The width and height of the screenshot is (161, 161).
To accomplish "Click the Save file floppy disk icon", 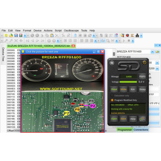I will click(x=16, y=35).
